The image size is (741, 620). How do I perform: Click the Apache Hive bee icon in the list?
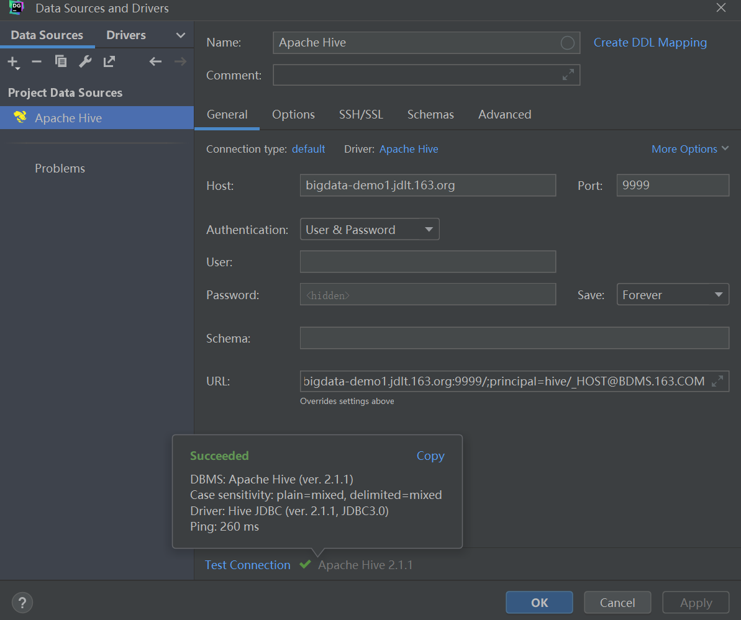(20, 117)
